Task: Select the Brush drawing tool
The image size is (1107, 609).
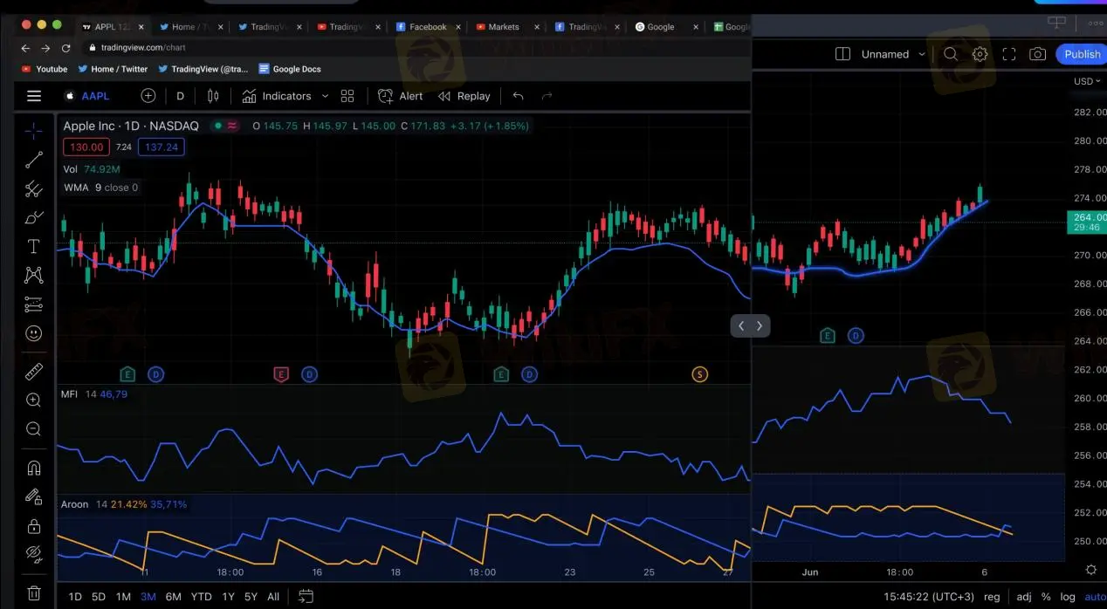Action: (33, 217)
